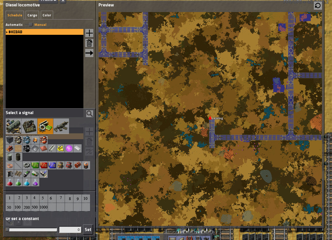Toggle the Automatic/Manual mode switch

(29, 25)
